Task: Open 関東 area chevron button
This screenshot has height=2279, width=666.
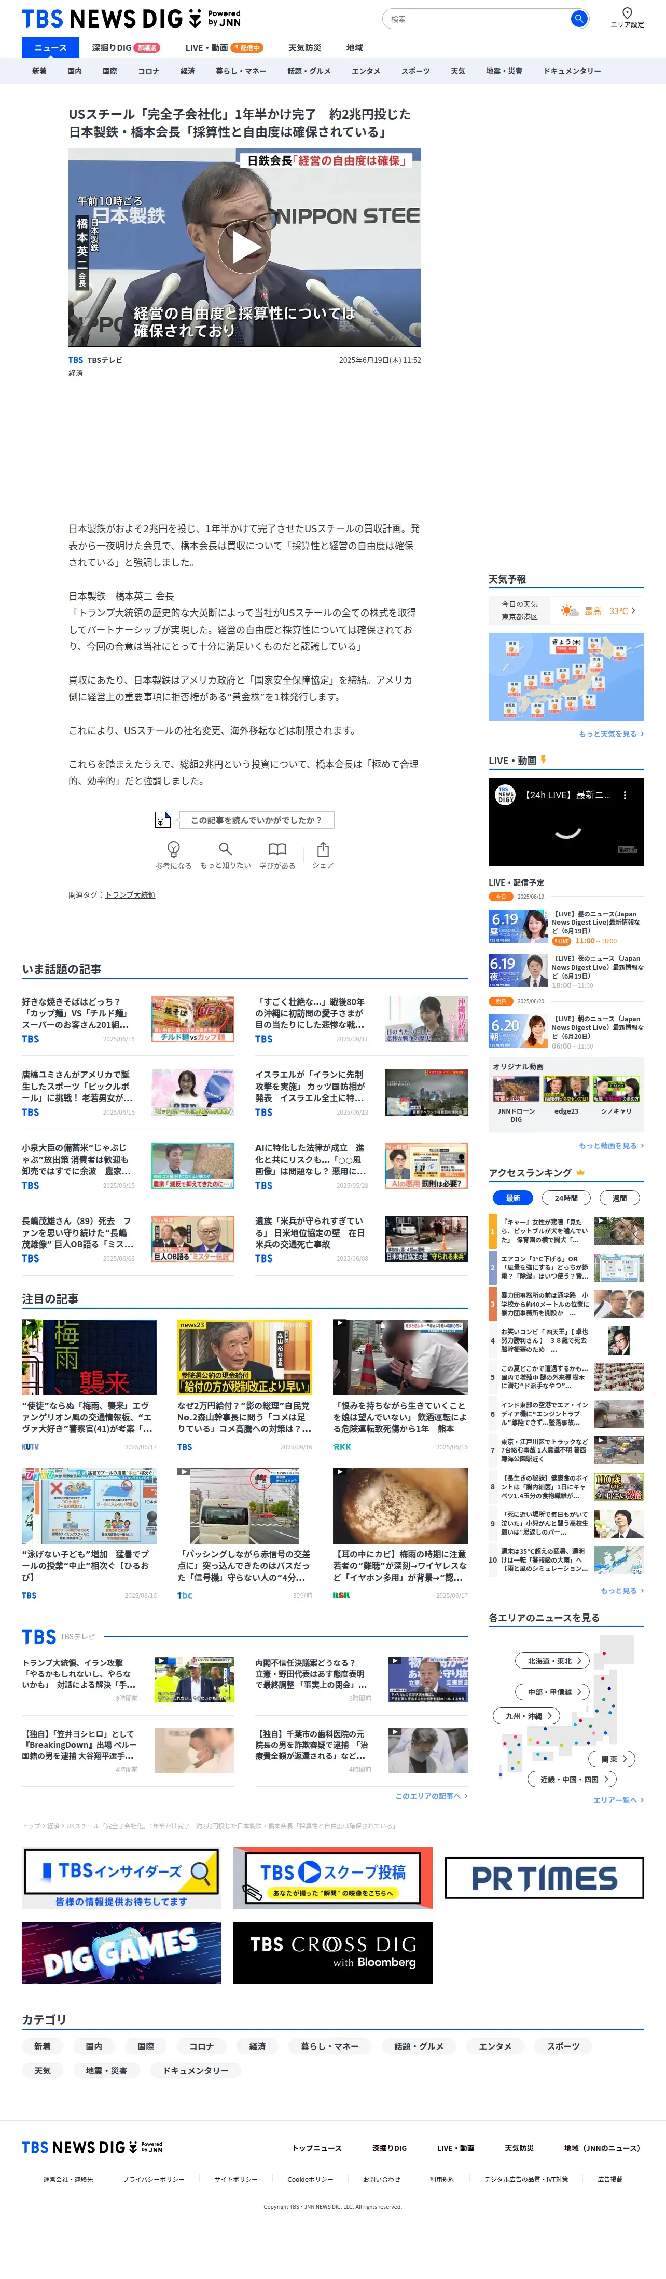Action: click(x=612, y=1759)
